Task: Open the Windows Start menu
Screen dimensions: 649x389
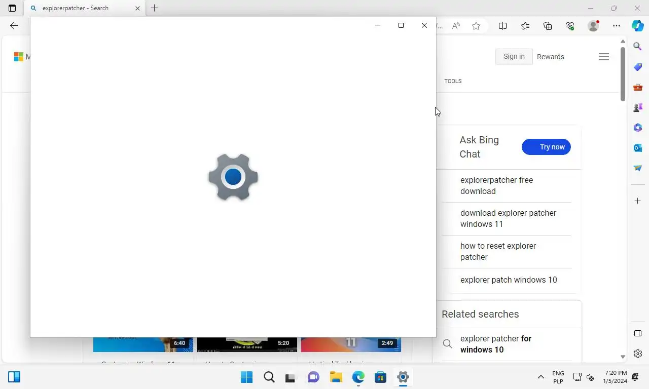Action: coord(247,377)
